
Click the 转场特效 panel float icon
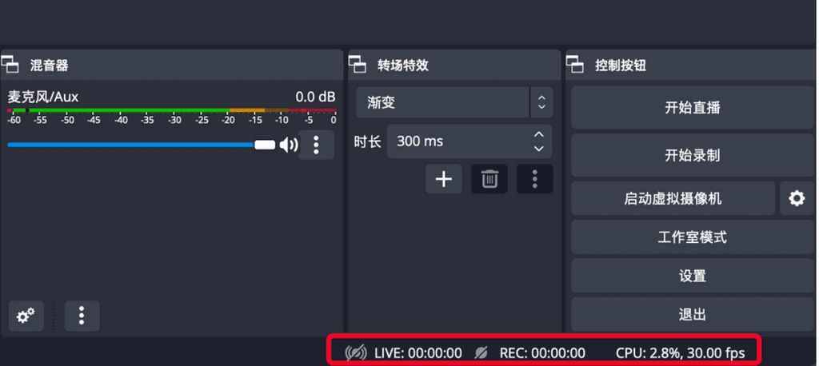(x=358, y=65)
